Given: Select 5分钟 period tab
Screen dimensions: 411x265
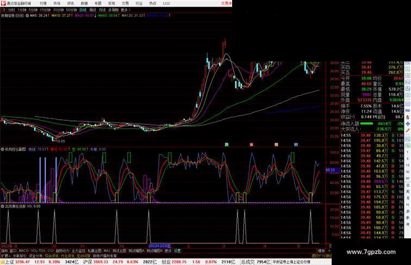Looking at the screenshot, I should (33, 10).
